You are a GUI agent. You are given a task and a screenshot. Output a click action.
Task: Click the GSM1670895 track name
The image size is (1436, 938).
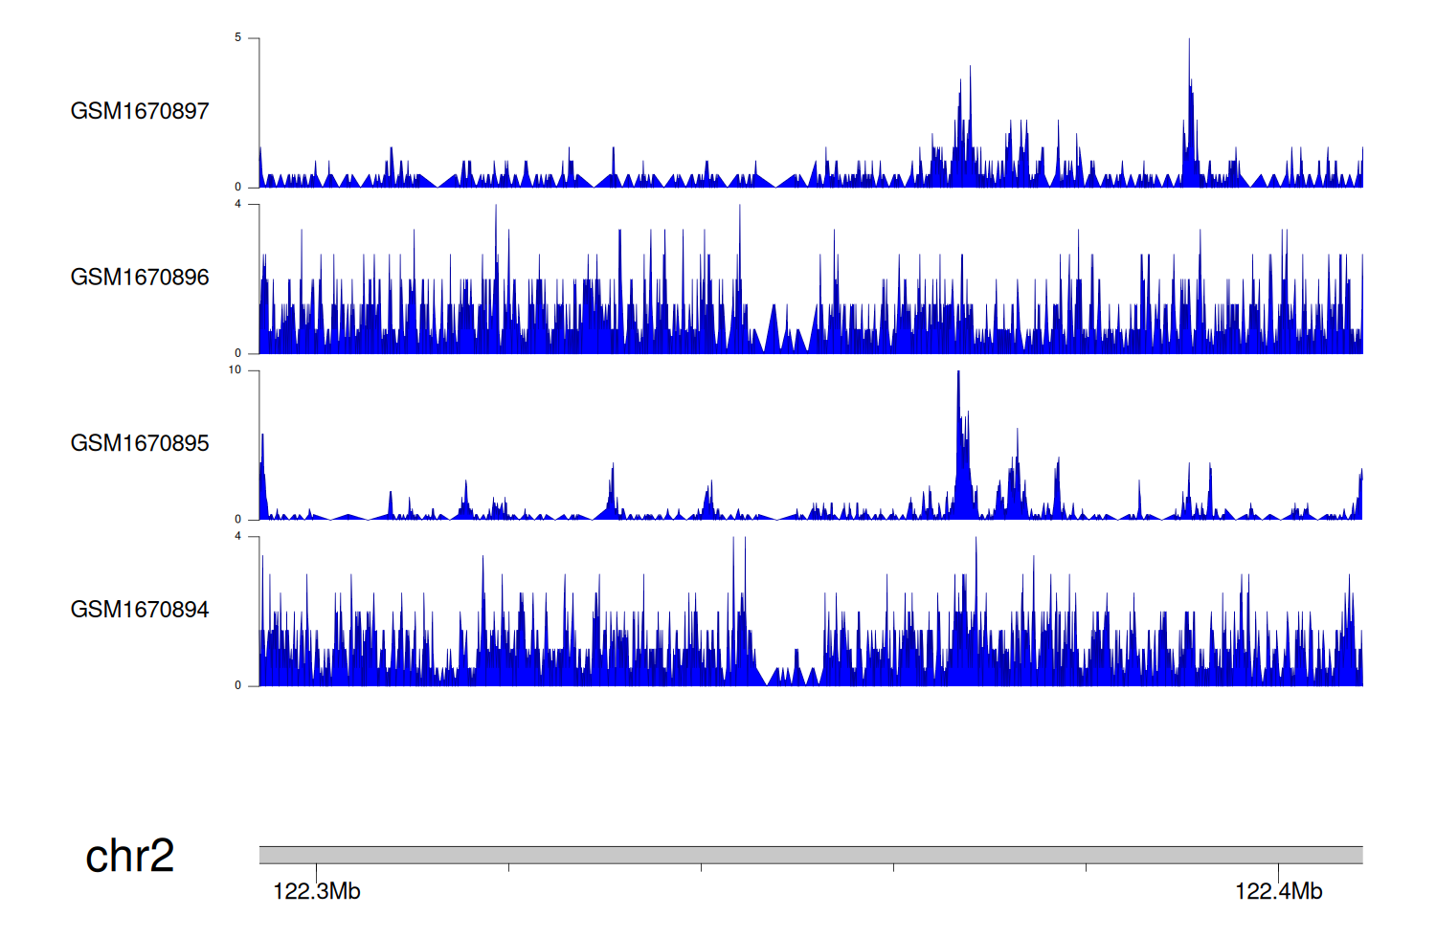tap(140, 443)
